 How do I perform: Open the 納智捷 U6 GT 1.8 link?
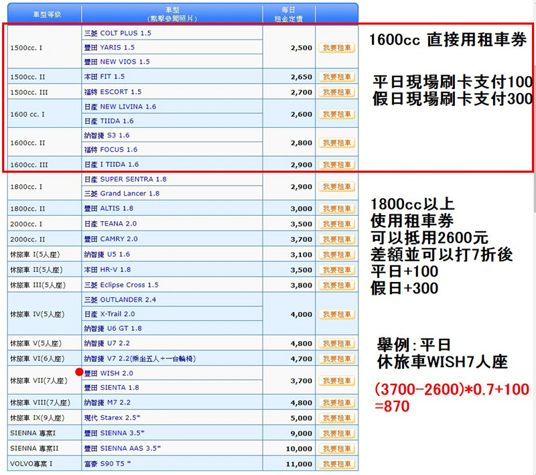point(113,328)
